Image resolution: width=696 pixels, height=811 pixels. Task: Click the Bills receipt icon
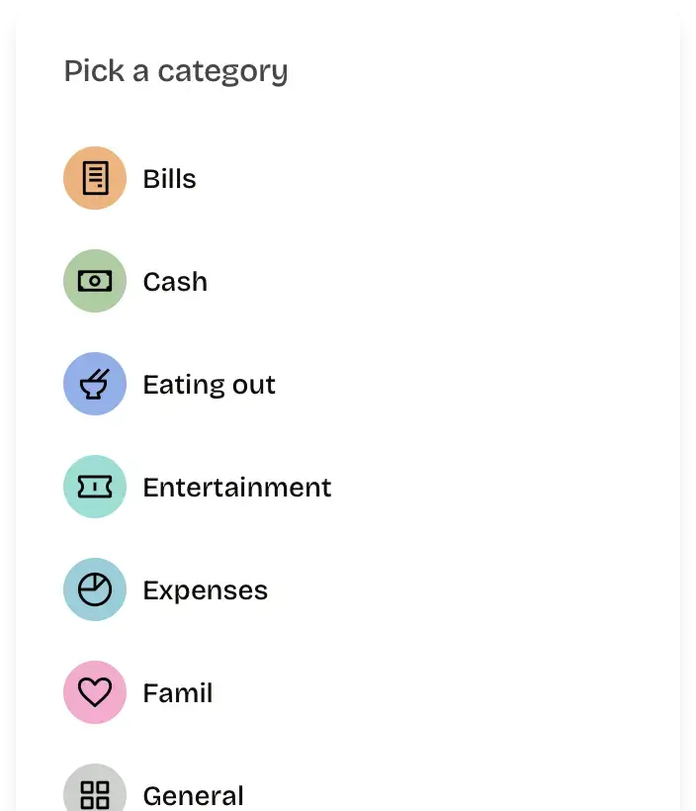(95, 179)
